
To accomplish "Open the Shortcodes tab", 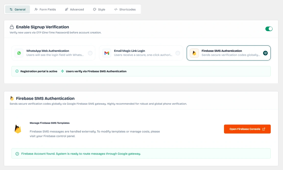I will click(x=125, y=9).
